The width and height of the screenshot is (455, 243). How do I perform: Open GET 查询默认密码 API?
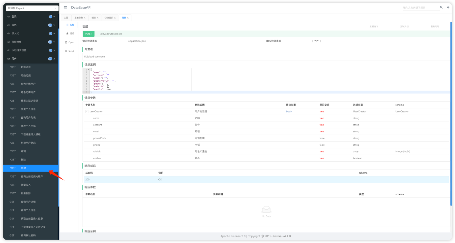pos(31,236)
